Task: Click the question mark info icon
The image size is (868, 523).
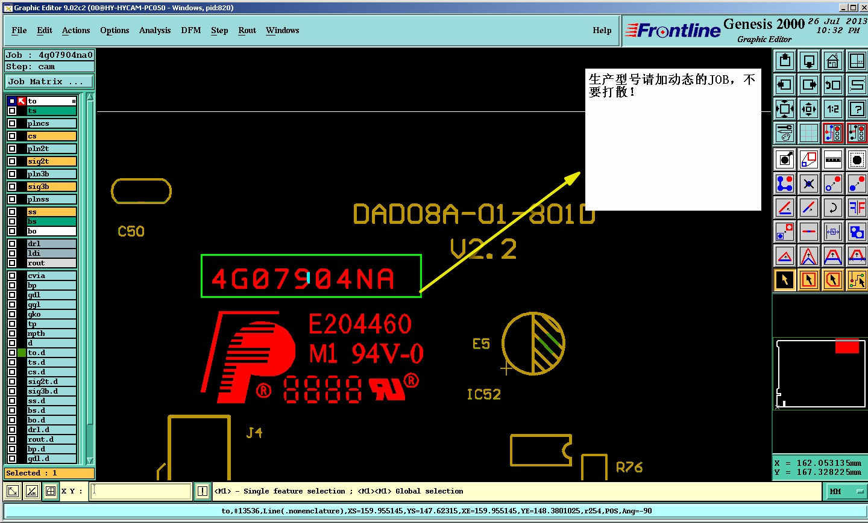Action: [x=857, y=109]
